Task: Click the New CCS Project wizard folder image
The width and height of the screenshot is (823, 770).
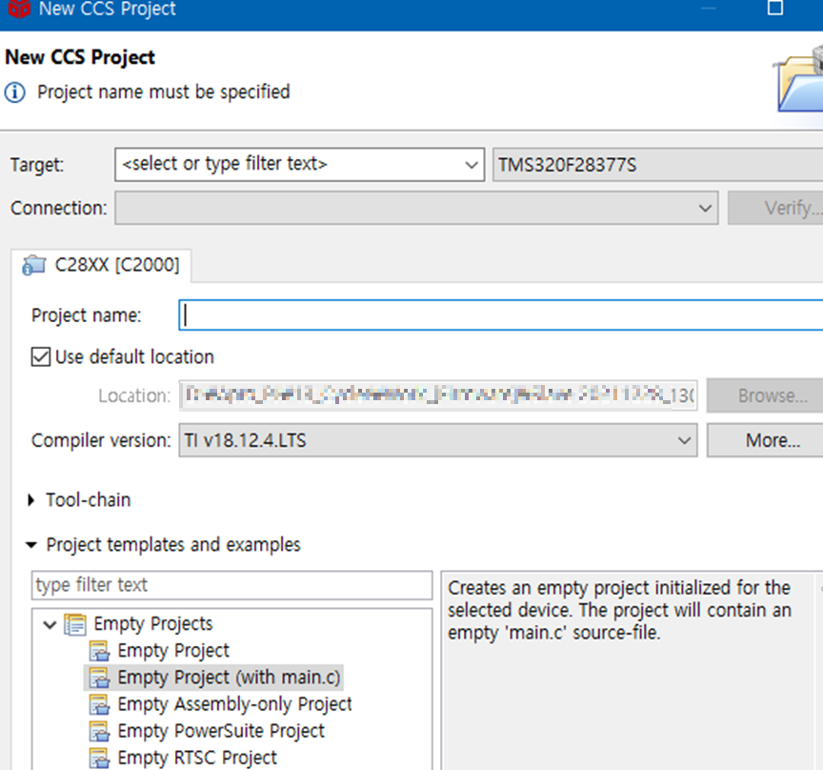Action: (799, 79)
